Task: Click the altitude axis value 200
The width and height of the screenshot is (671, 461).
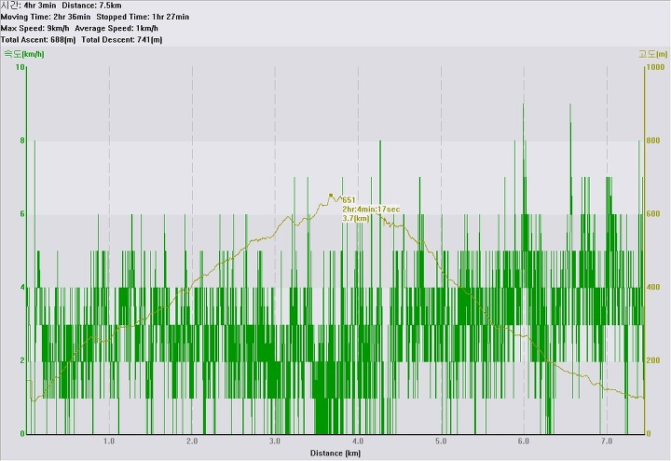Action: pos(653,360)
